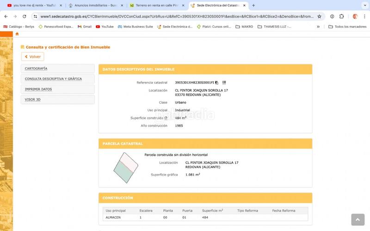Go to the orange home icon

pos(17,34)
